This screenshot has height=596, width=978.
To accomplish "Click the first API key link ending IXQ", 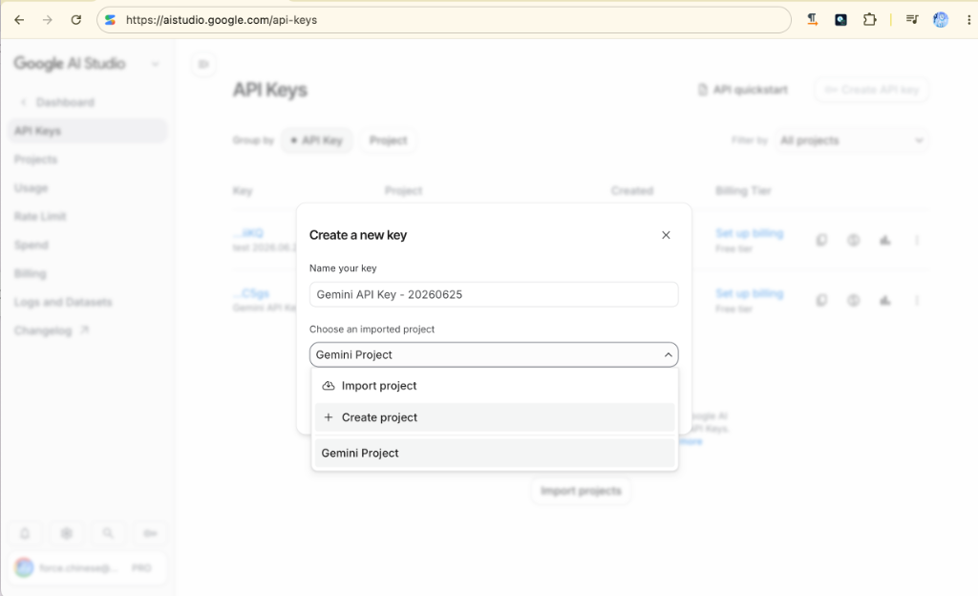I will 248,233.
